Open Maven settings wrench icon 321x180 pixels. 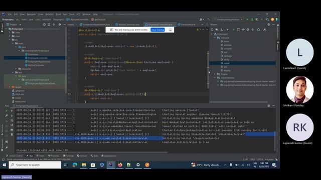click(x=265, y=30)
